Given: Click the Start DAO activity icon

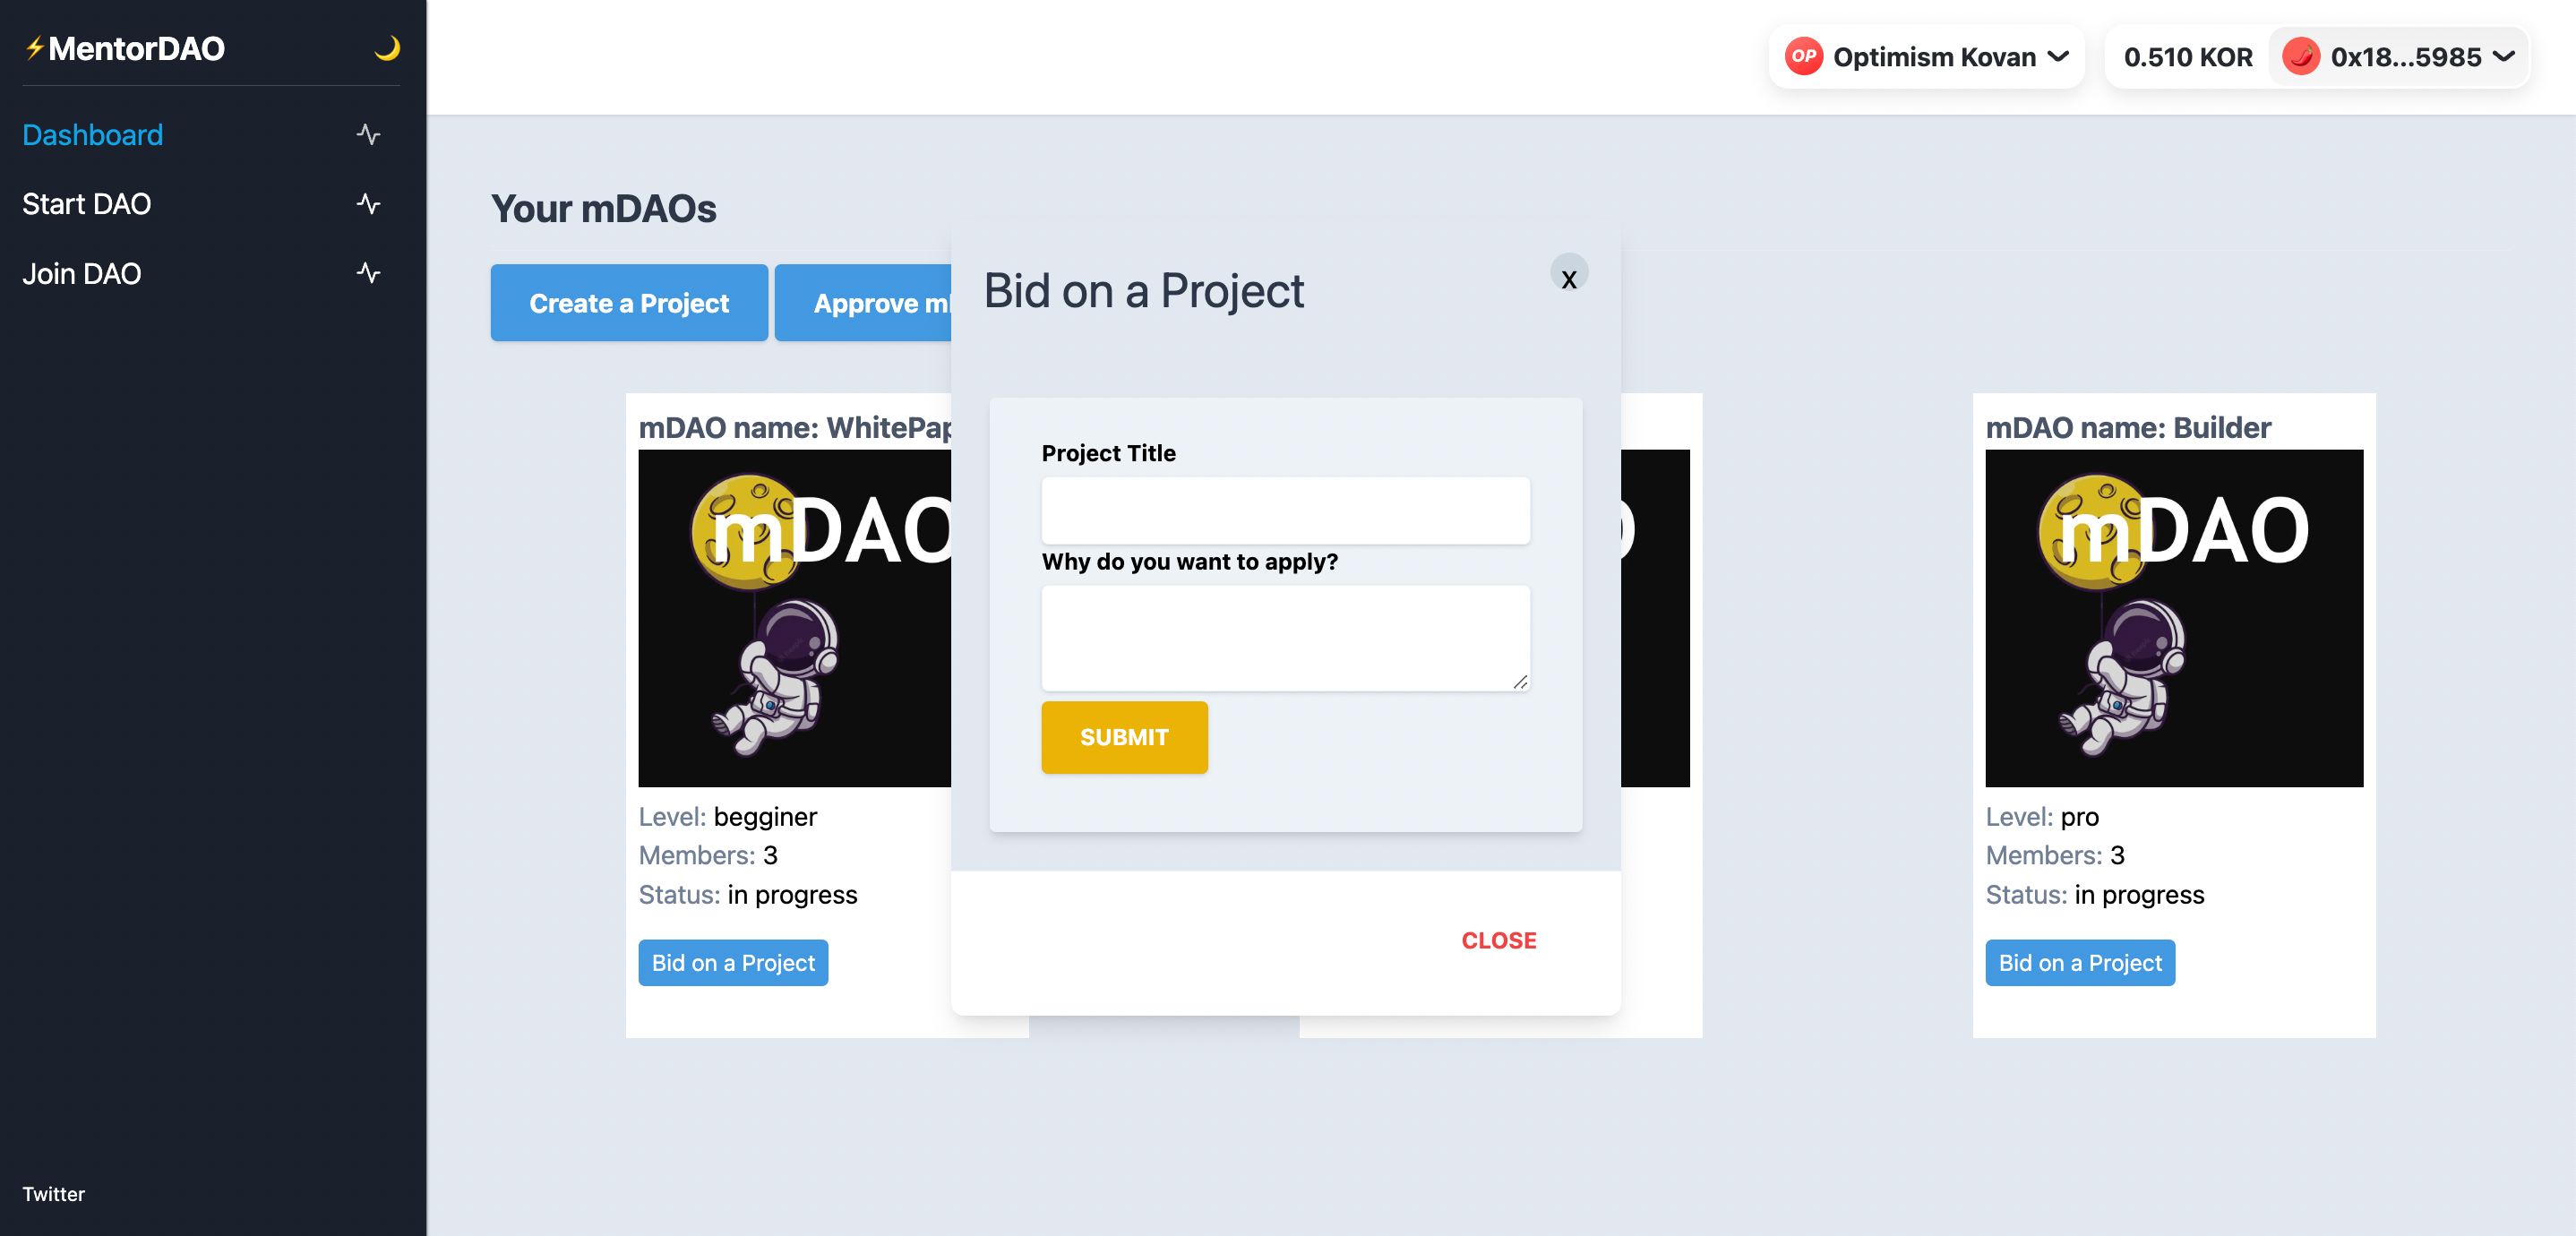Looking at the screenshot, I should [x=370, y=204].
